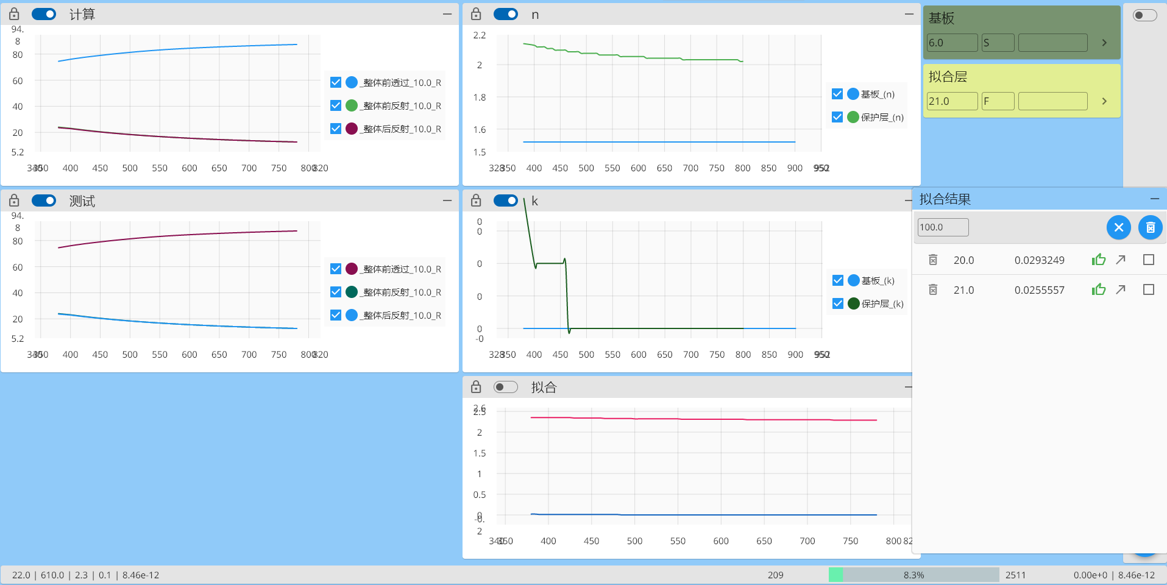Minimize the 计算 chart panel
The image size is (1167, 585).
(447, 14)
